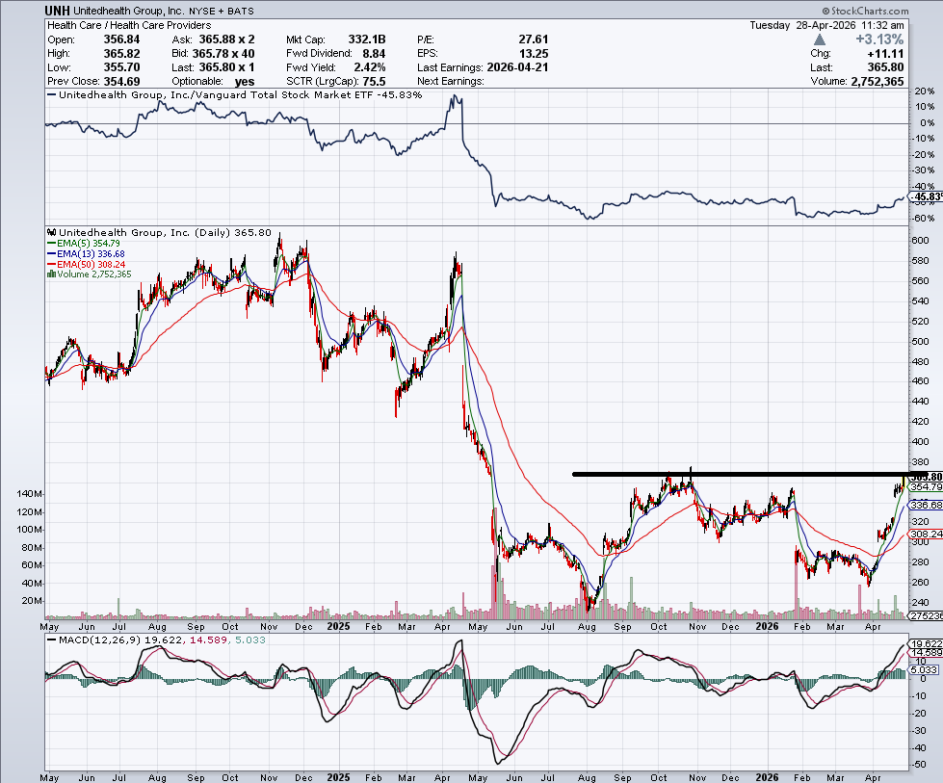Viewport: 943px width, 783px height.
Task: Click the "Next Earnings:" label
Action: pyautogui.click(x=451, y=81)
